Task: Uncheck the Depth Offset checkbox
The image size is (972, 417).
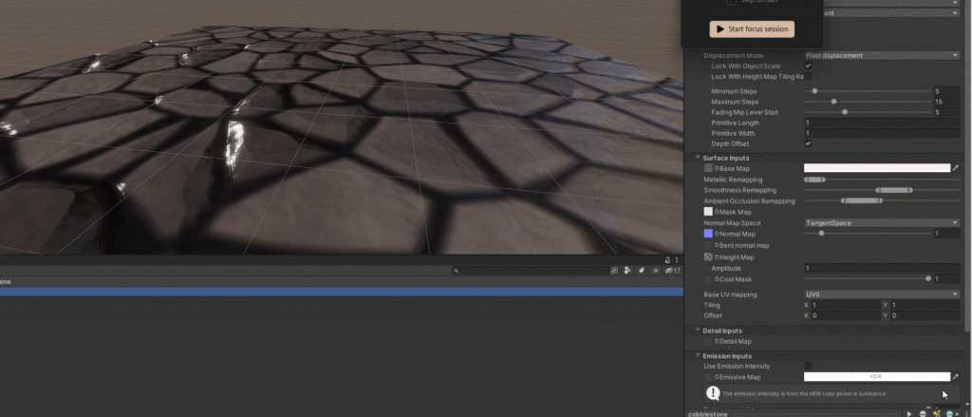Action: [x=808, y=143]
